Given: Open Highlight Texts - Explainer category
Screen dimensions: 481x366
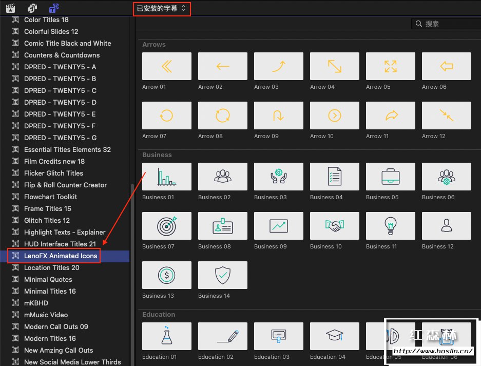Looking at the screenshot, I should click(65, 232).
